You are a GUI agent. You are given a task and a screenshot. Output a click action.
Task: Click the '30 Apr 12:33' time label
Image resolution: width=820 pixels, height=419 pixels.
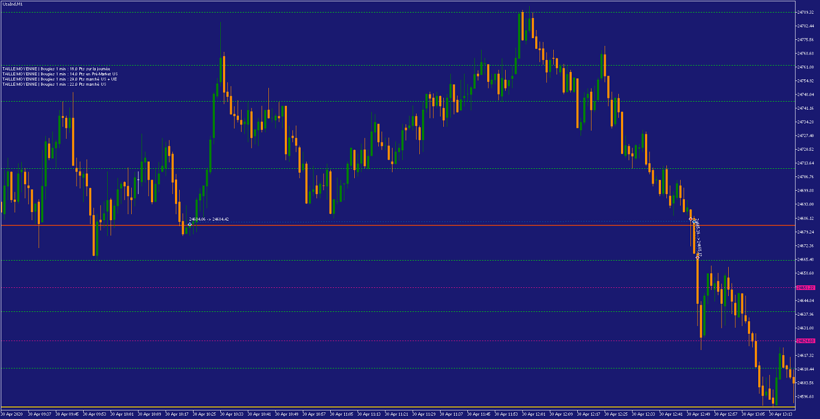point(643,414)
